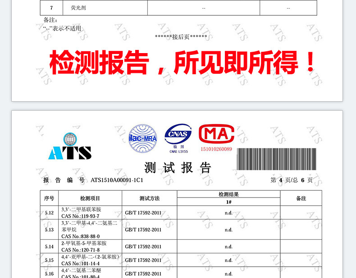Click the 测试方法 column header
This screenshot has width=356, height=278.
[150, 198]
